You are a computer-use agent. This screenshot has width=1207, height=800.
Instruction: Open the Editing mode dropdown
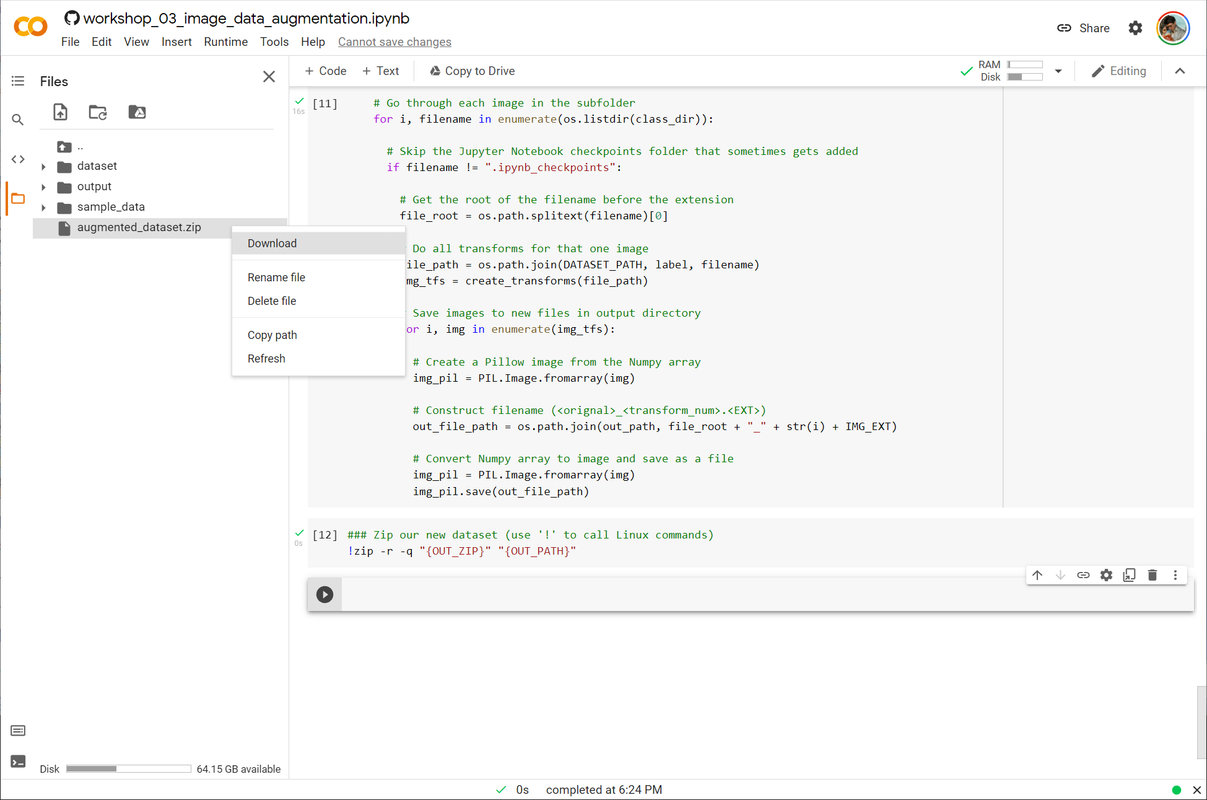point(1118,71)
